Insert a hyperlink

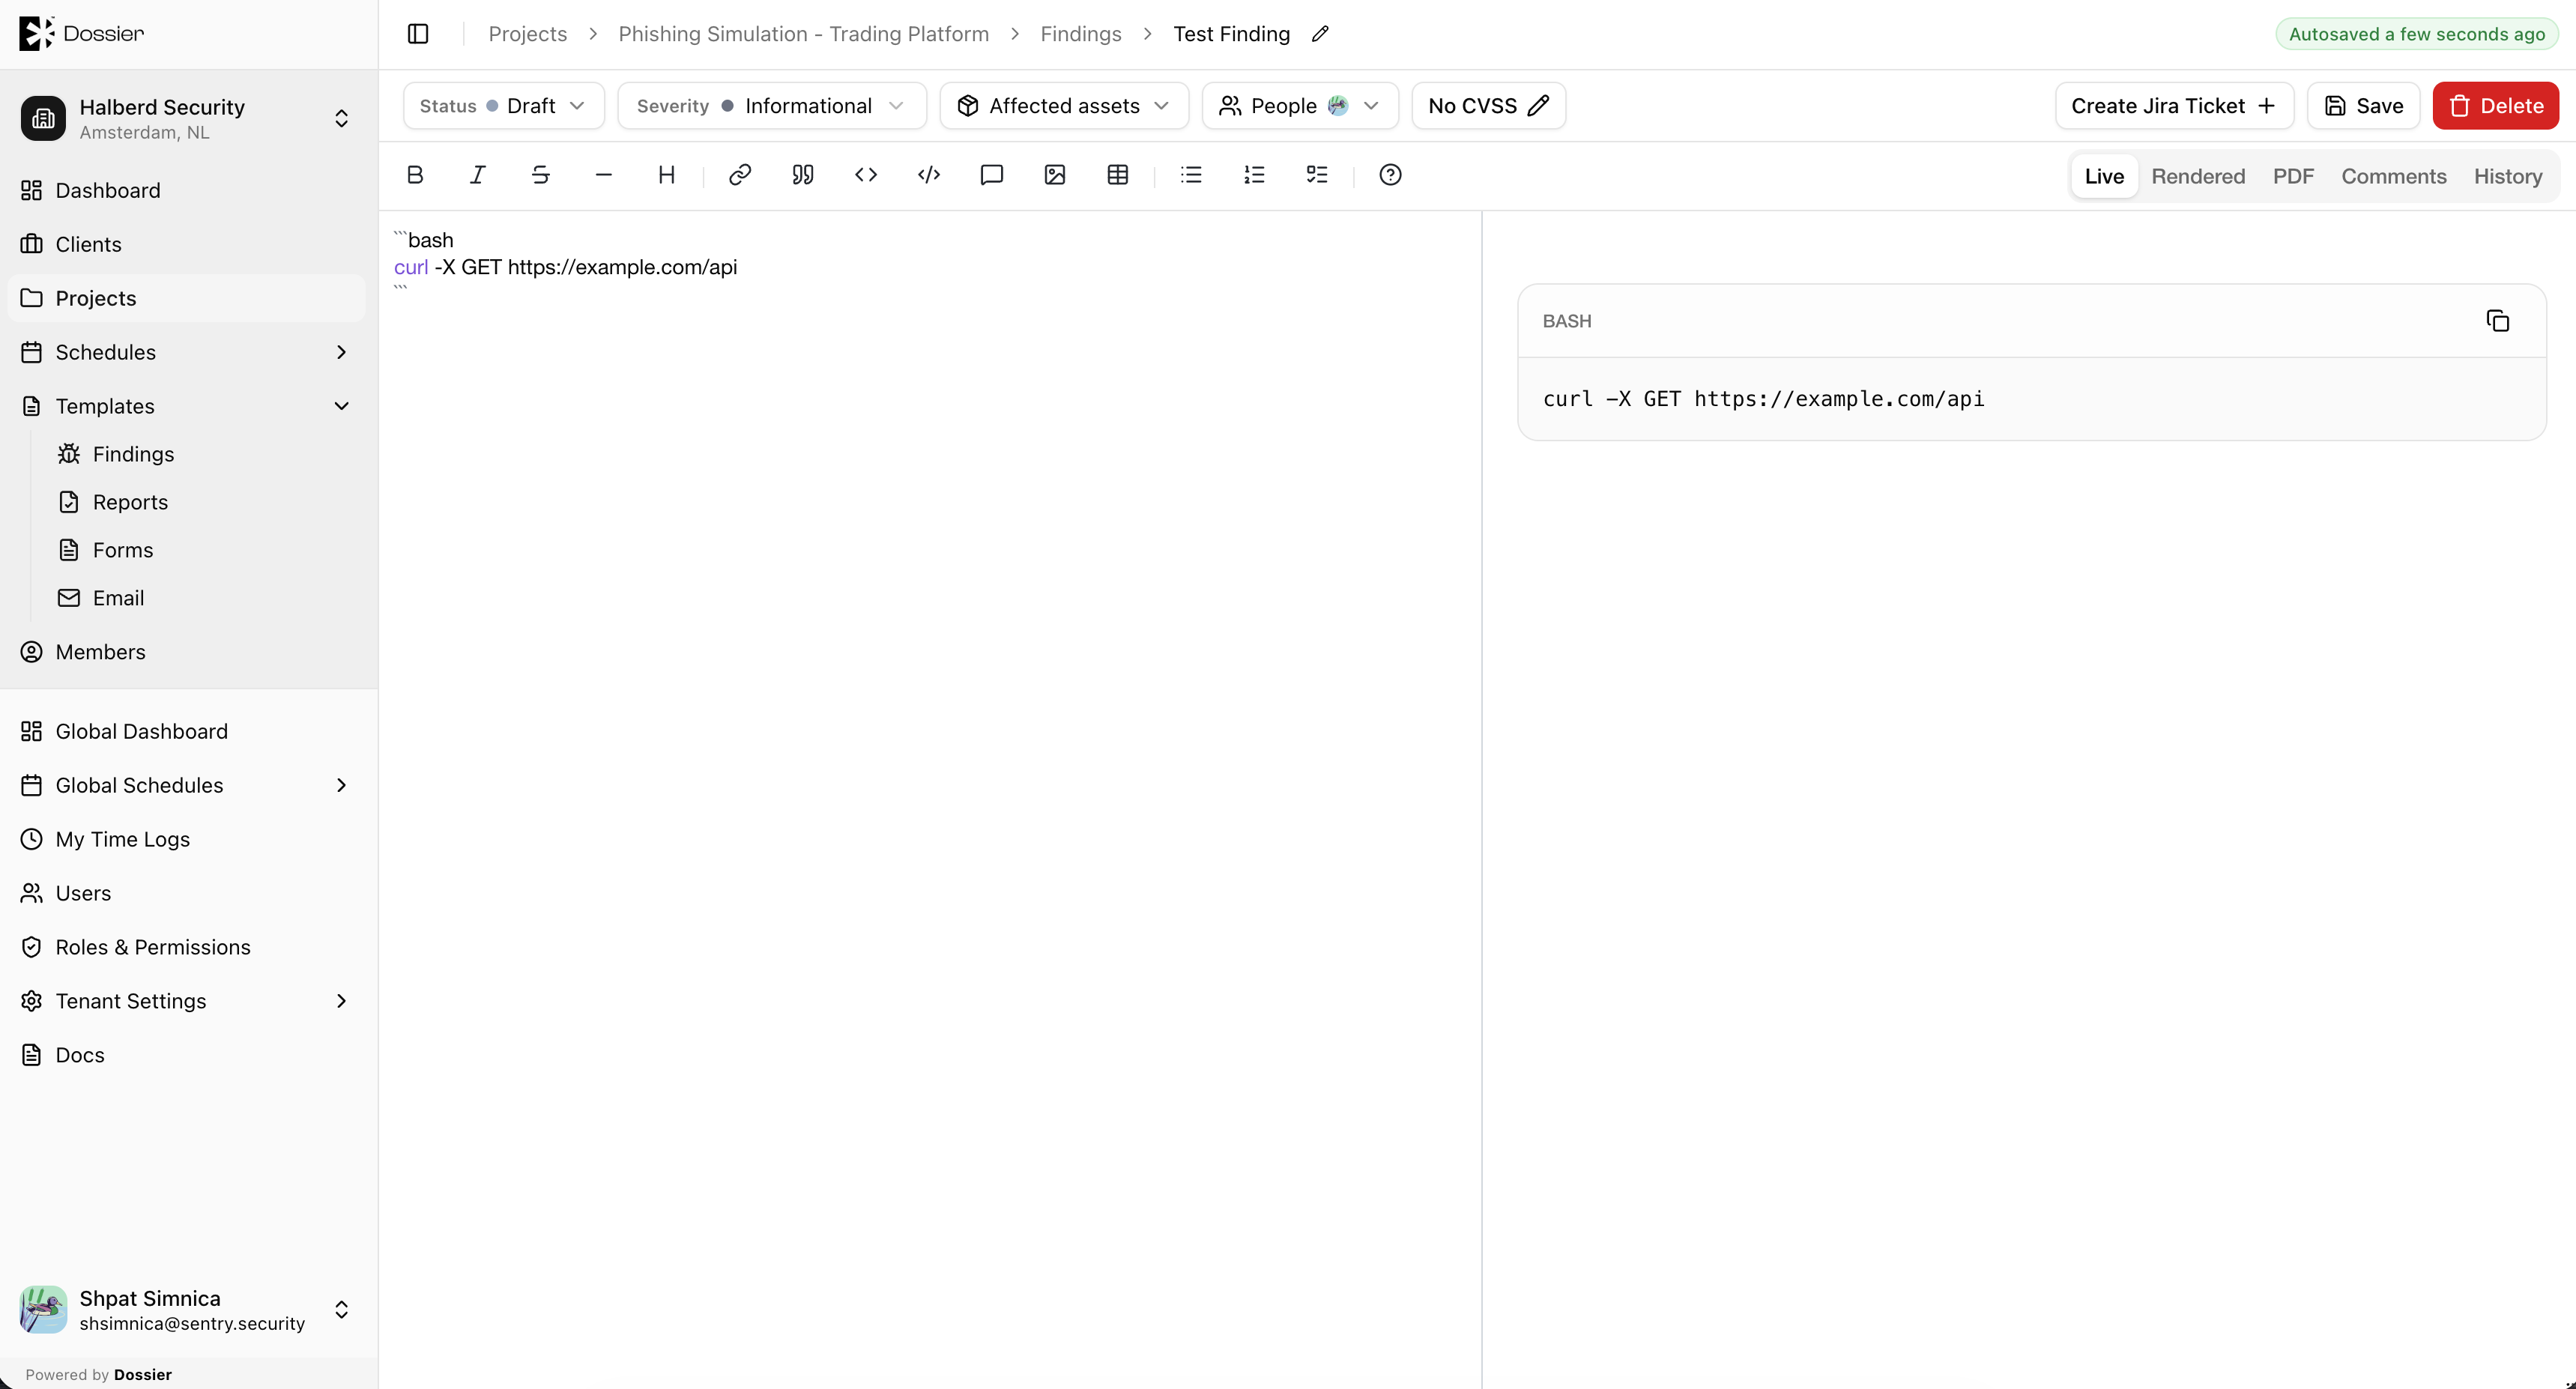(x=740, y=175)
